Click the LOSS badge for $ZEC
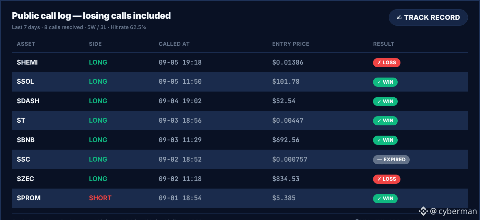Image resolution: width=480 pixels, height=220 pixels. [x=387, y=179]
